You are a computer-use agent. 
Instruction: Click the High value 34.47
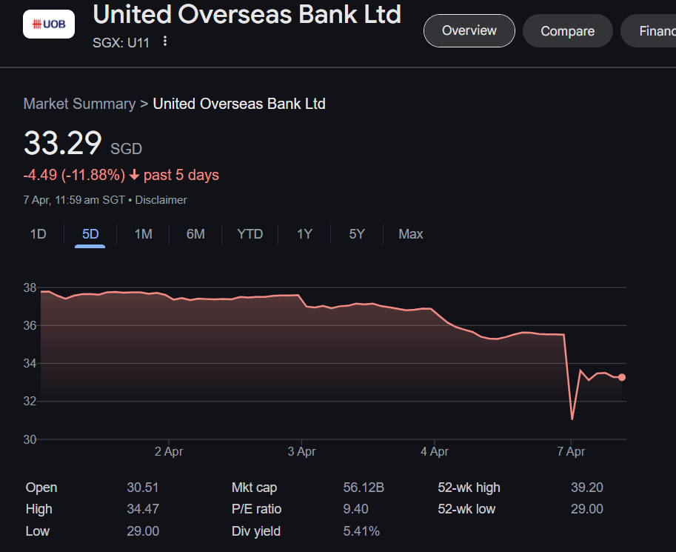[143, 509]
